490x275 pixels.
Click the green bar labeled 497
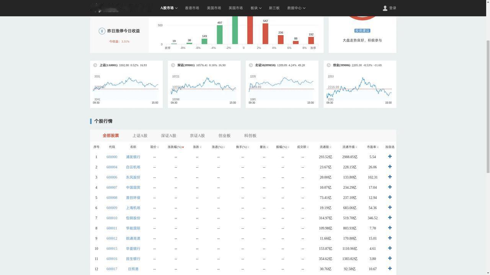click(x=220, y=35)
